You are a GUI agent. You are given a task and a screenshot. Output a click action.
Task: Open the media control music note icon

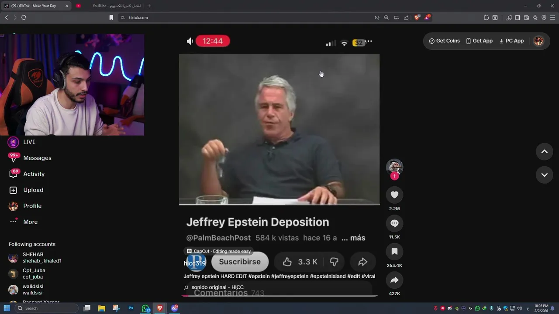509,17
